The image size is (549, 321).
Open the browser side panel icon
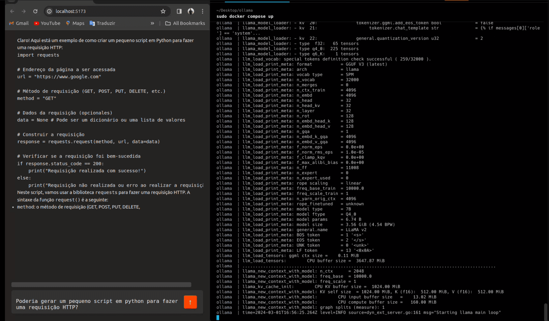179,11
